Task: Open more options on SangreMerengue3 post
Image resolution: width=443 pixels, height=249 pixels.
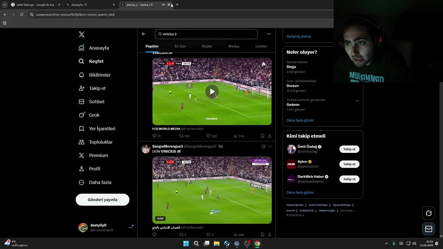Action: [x=270, y=146]
